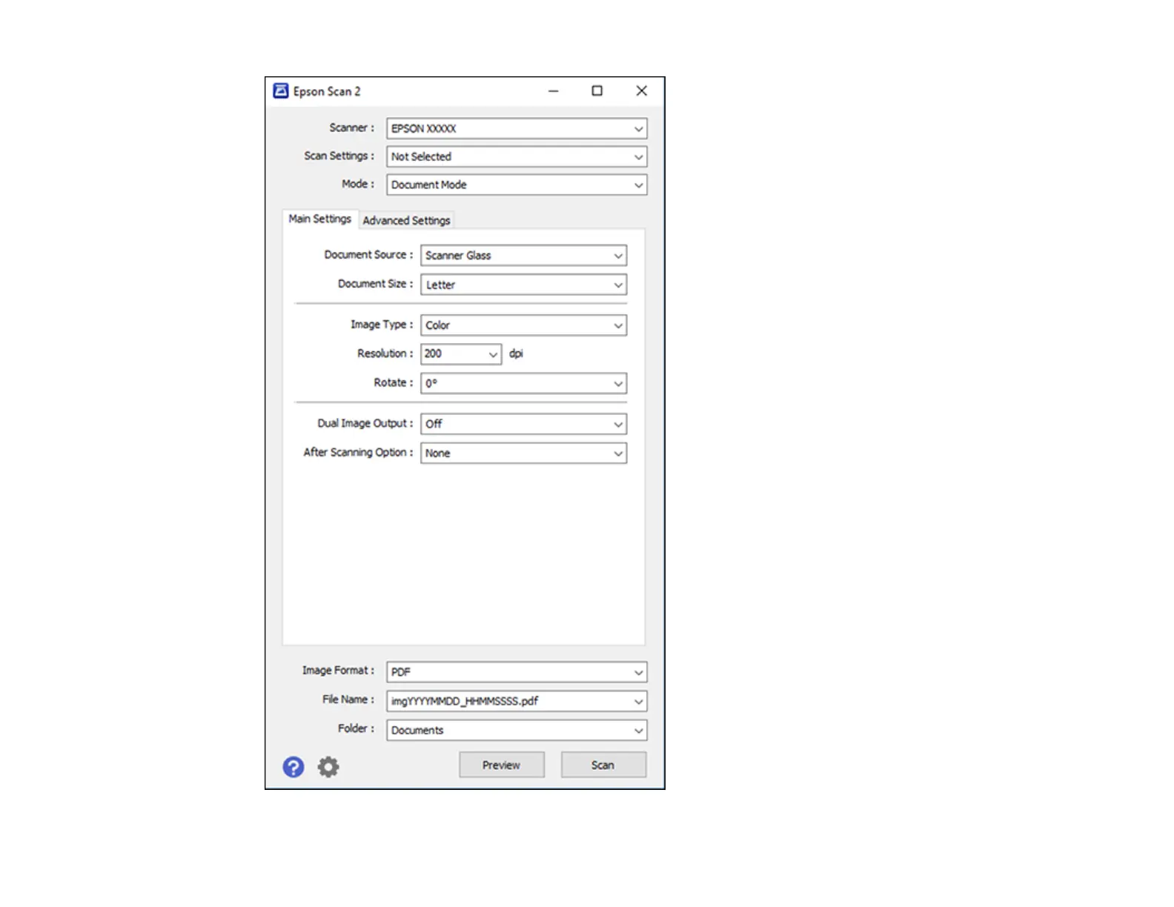Click the Preview button
The width and height of the screenshot is (1174, 907).
(502, 765)
